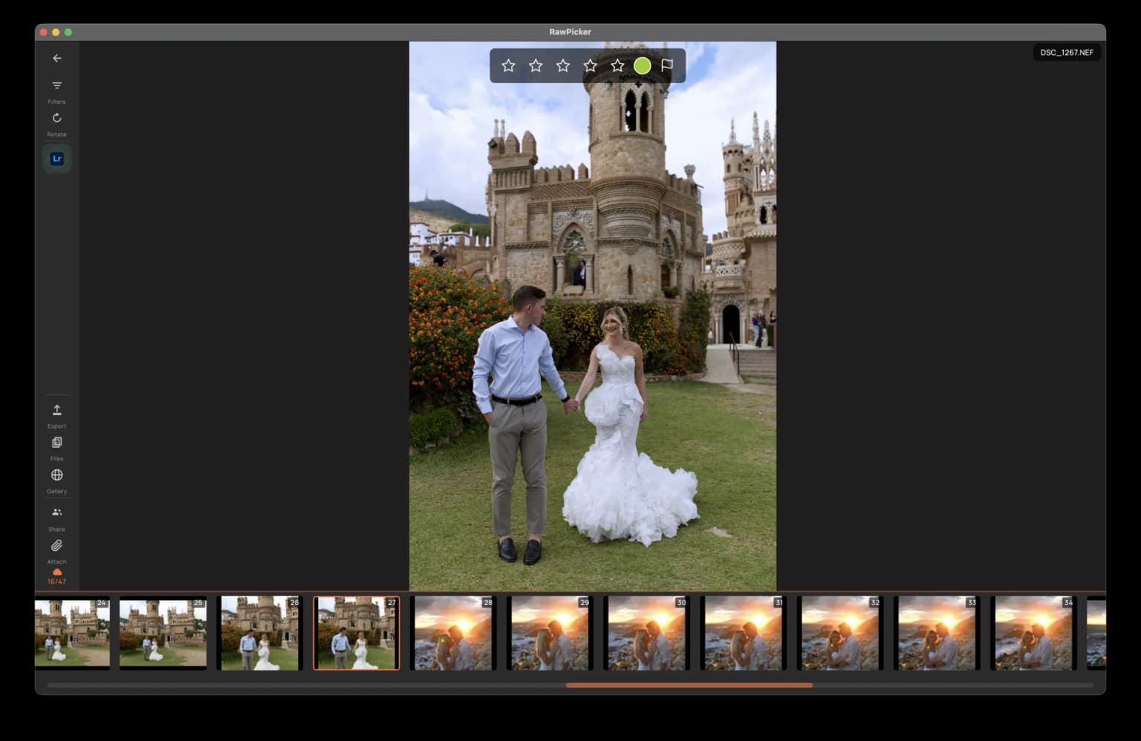Open the Filters panel
This screenshot has width=1141, height=741.
tap(57, 86)
